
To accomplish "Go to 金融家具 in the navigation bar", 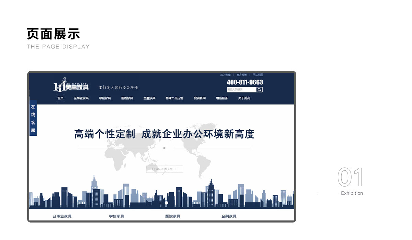I will 149,98.
